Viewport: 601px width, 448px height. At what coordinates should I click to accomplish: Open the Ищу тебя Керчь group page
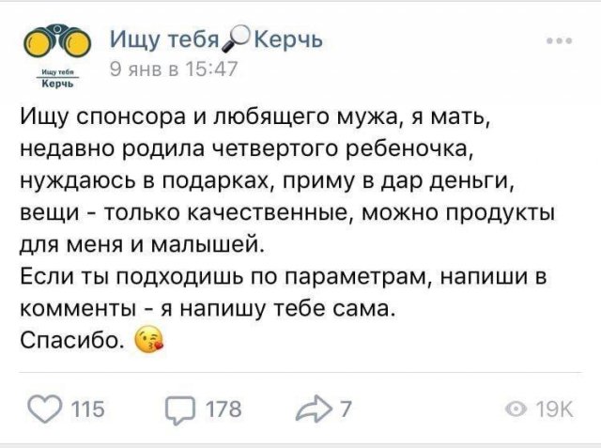[216, 39]
